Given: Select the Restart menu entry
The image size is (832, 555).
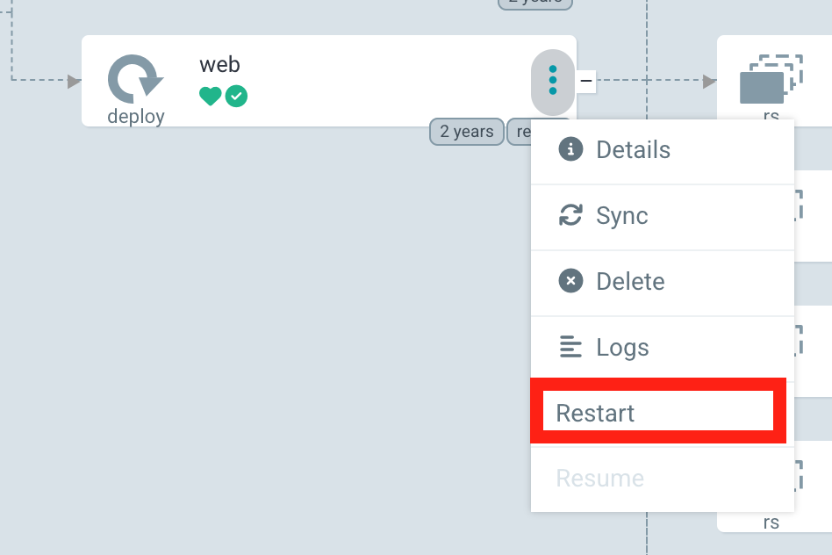Looking at the screenshot, I should (595, 413).
